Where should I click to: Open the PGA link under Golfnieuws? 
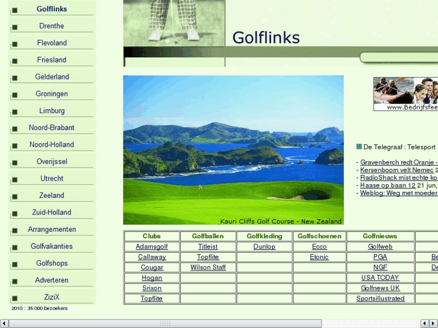[x=380, y=257]
